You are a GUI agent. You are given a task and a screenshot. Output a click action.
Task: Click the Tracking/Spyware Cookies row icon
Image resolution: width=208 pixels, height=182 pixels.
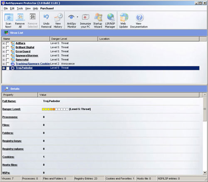(12, 64)
